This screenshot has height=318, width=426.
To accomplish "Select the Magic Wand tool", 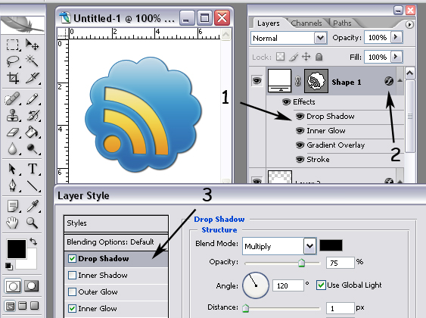I will [x=32, y=61].
